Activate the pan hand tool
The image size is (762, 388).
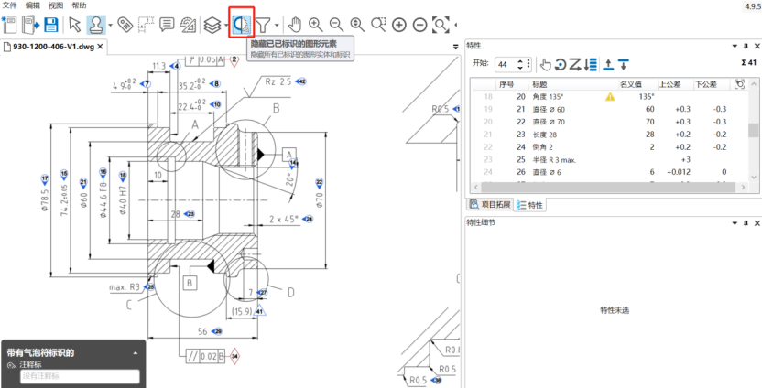click(295, 25)
